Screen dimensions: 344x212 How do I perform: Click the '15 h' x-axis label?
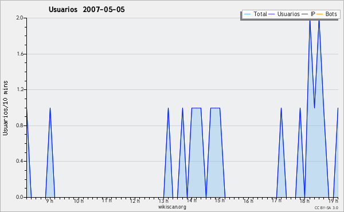pos(220,201)
